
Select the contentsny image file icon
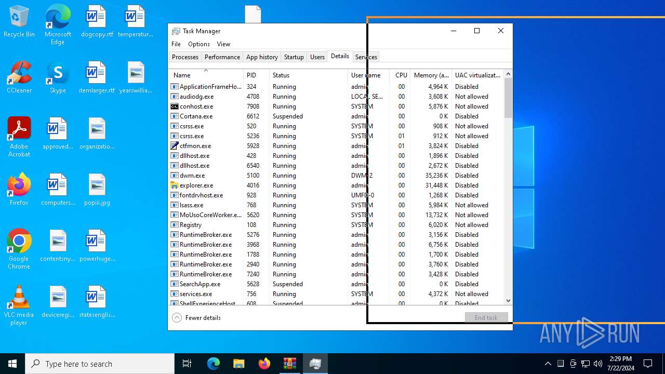[58, 246]
